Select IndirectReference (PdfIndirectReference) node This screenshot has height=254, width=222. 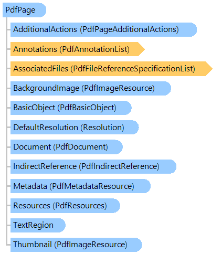click(x=93, y=166)
